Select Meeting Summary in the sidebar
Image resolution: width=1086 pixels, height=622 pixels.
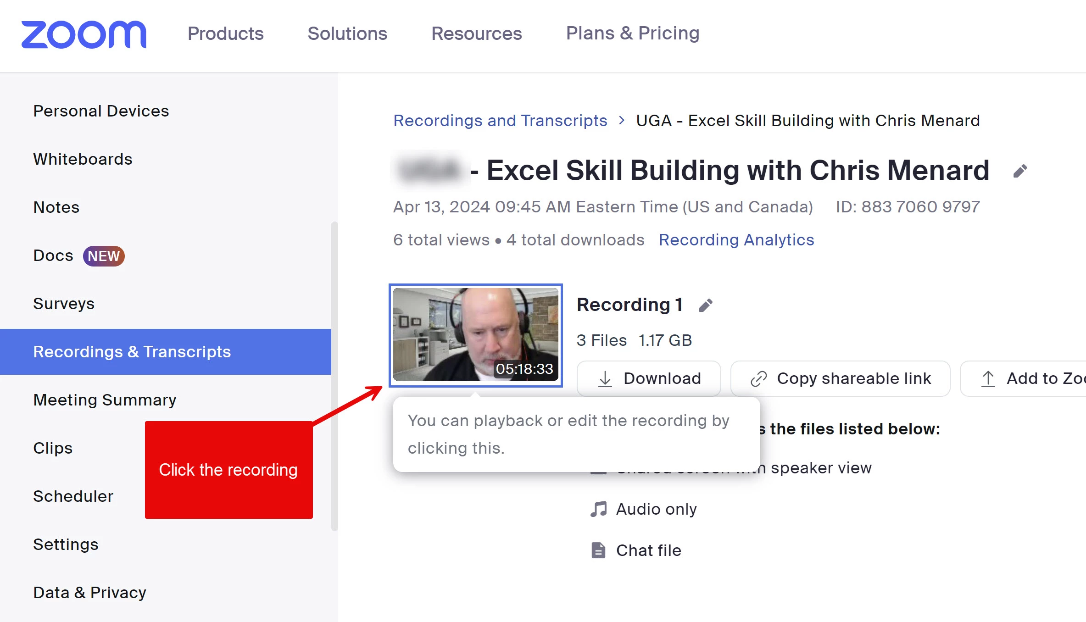tap(105, 400)
